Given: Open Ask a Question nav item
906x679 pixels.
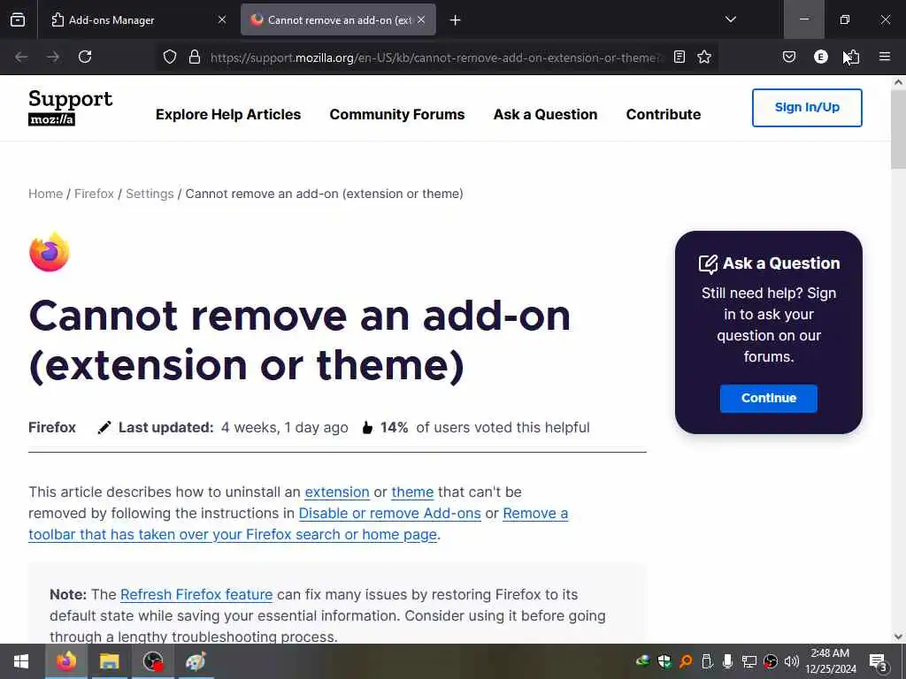Looking at the screenshot, I should [545, 114].
